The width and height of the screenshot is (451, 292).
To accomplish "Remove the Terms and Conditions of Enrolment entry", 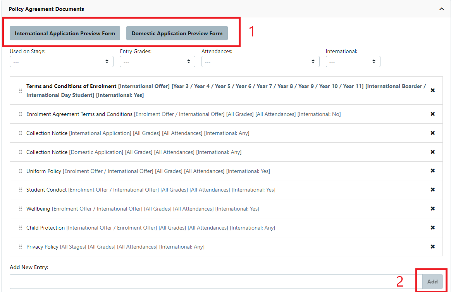I will tap(433, 90).
